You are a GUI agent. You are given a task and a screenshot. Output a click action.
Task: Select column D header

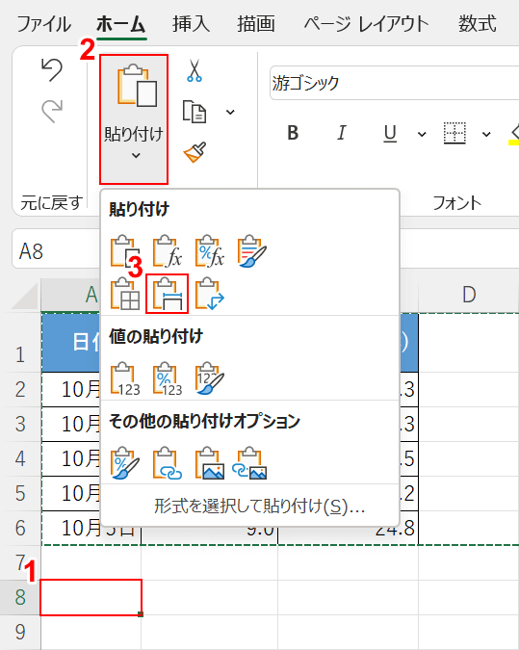pos(469,296)
